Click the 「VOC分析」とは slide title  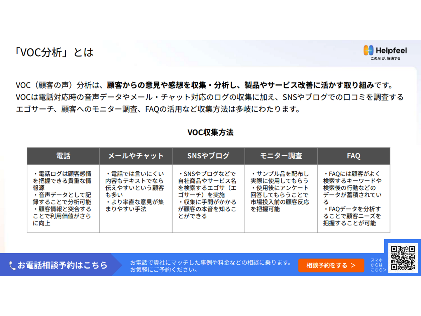pyautogui.click(x=55, y=52)
